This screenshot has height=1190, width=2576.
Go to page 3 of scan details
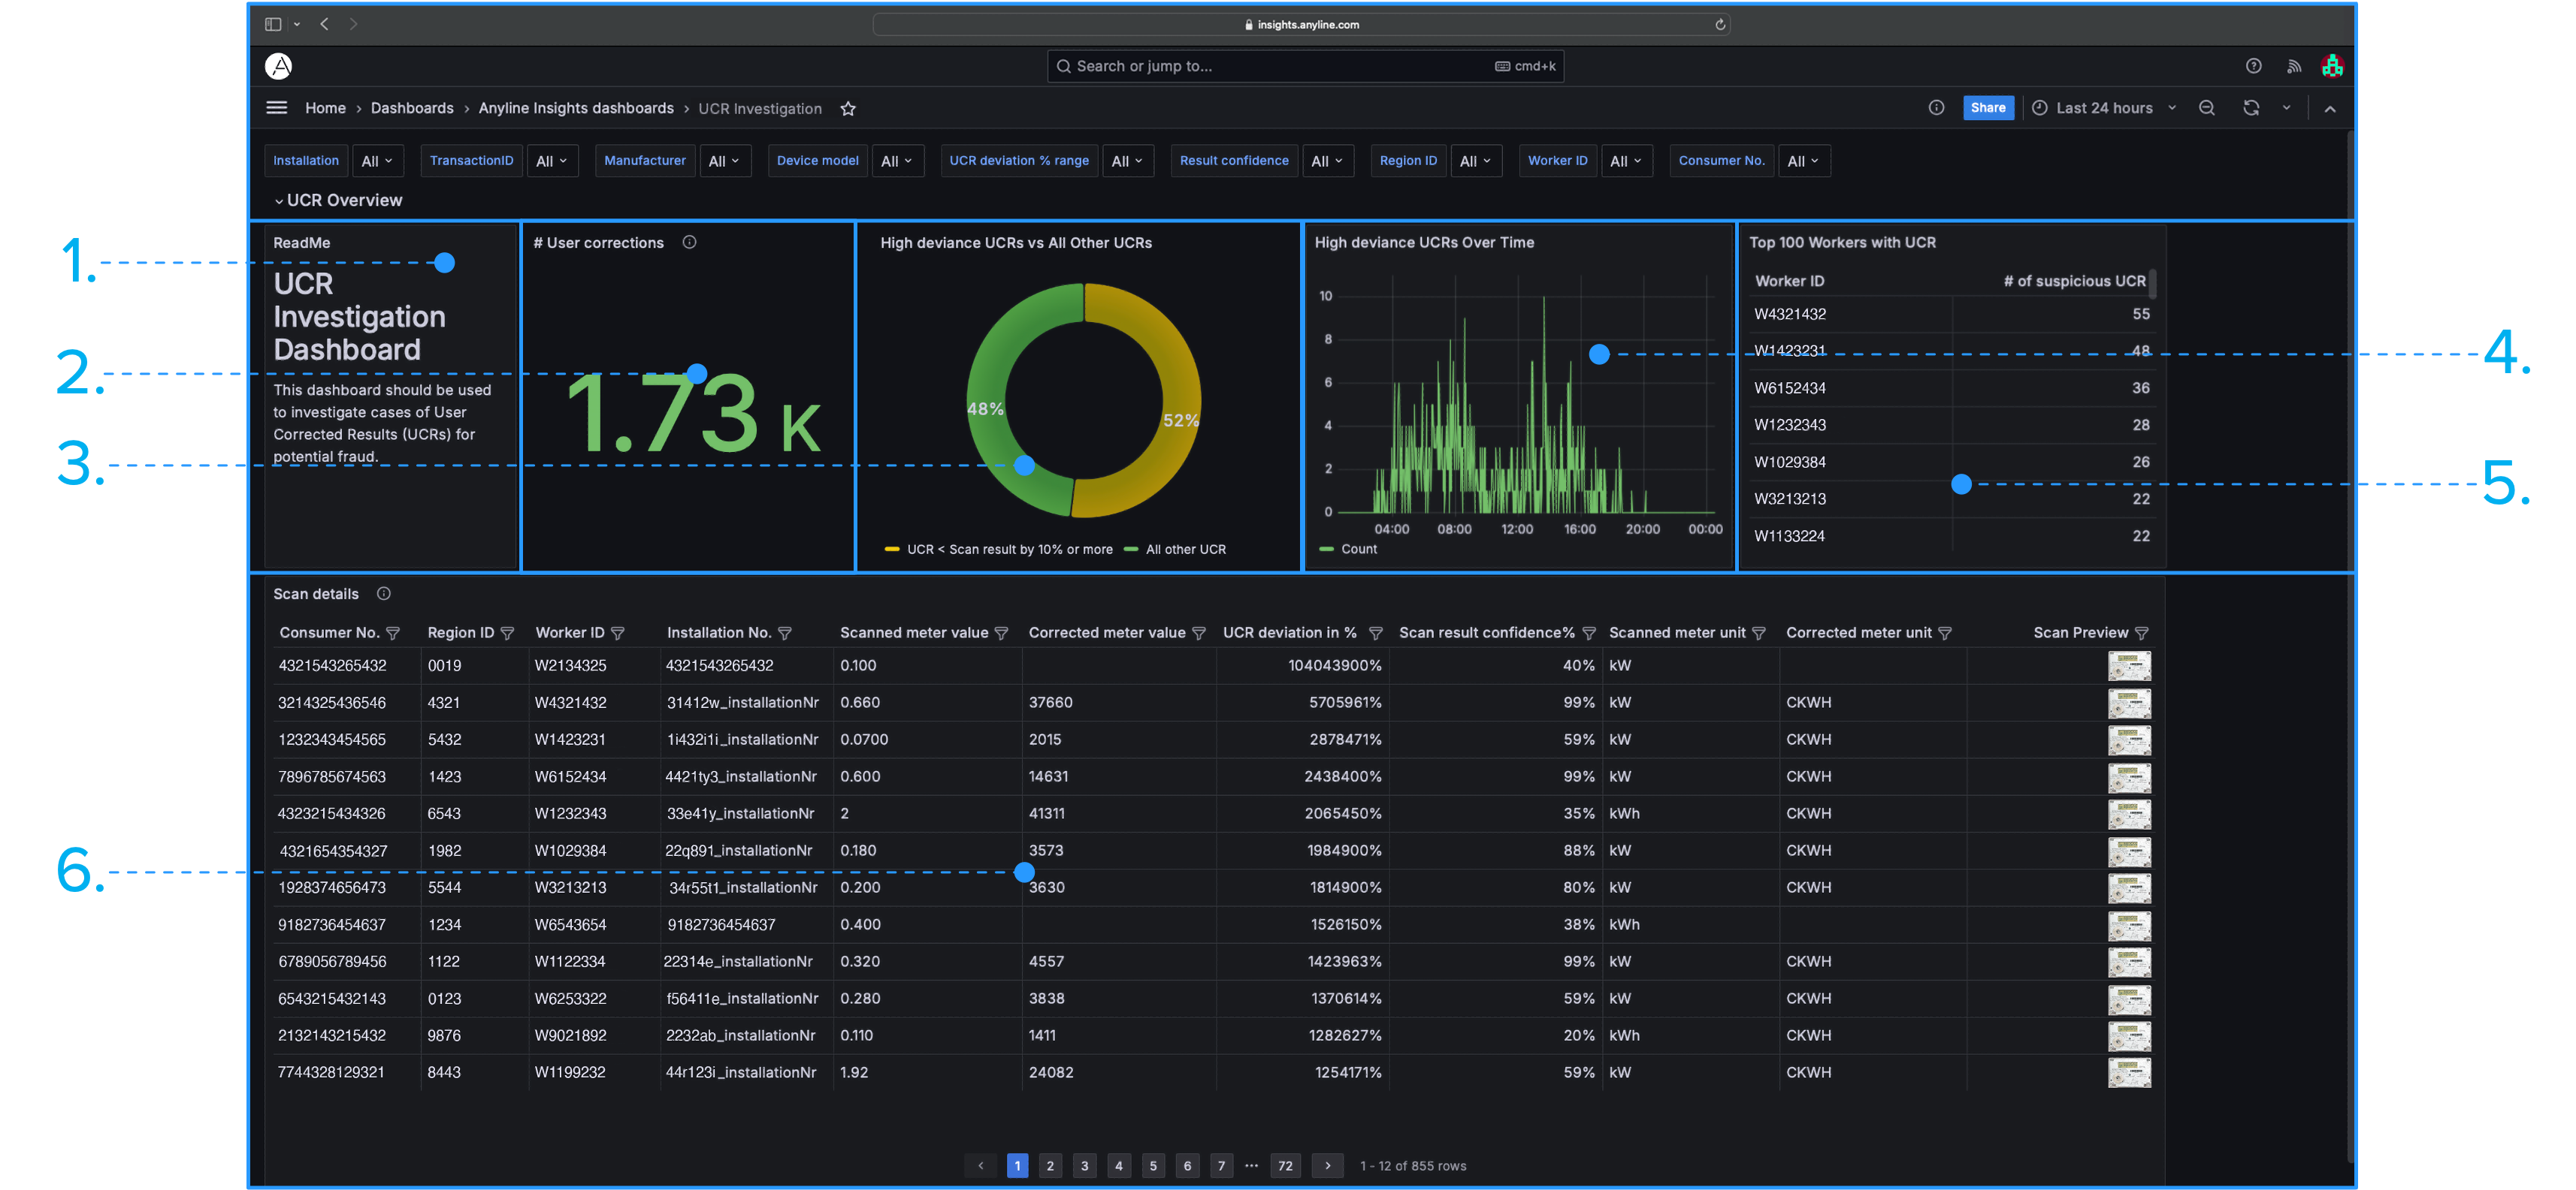pos(1084,1165)
